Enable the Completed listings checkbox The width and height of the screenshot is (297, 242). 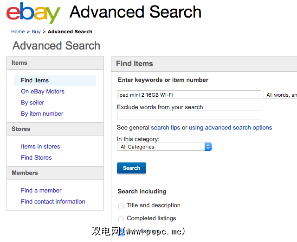(121, 219)
